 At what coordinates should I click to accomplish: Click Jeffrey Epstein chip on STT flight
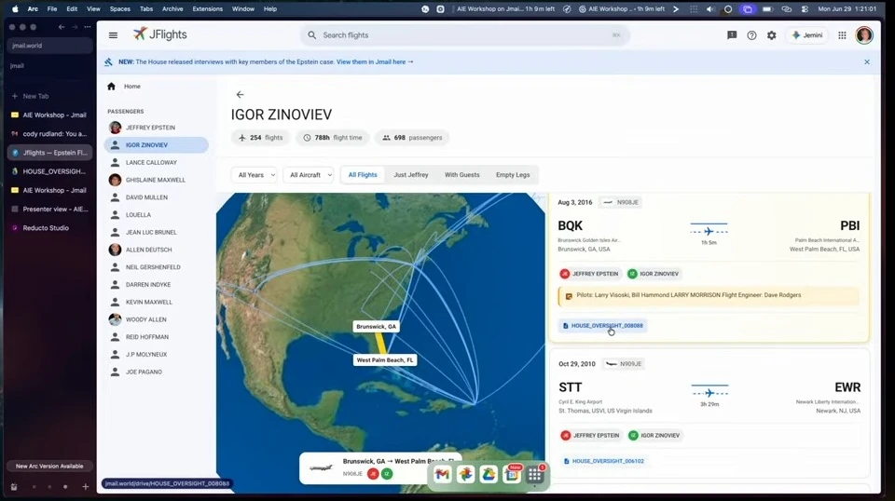(x=591, y=436)
